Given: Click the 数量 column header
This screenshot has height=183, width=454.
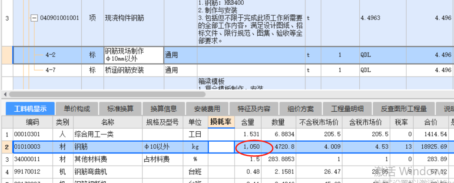Looking at the screenshot, I should click(278, 123).
